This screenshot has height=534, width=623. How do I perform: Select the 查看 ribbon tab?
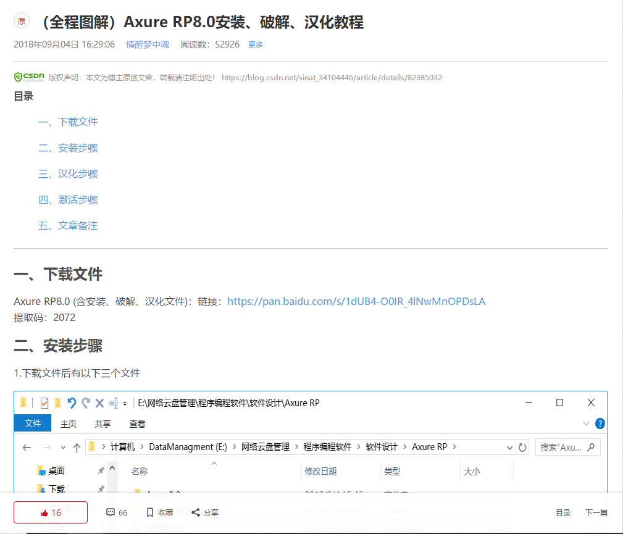[137, 423]
